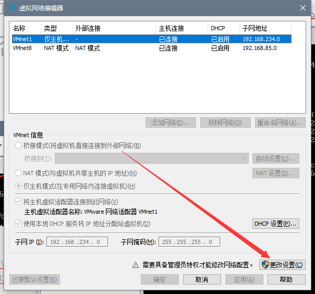
Task: Click subnet address 192.168.234.0 cell
Action: (261, 39)
